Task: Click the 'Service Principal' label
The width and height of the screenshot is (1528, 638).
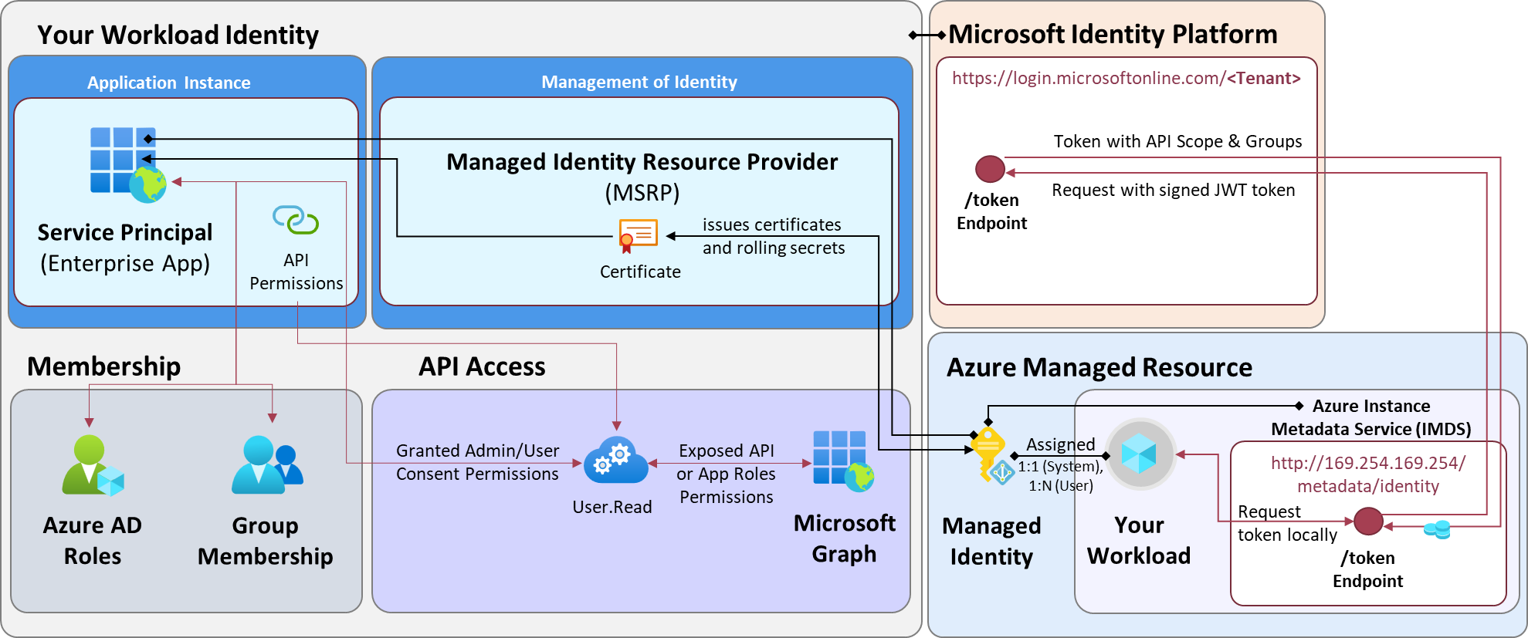Action: (x=125, y=232)
